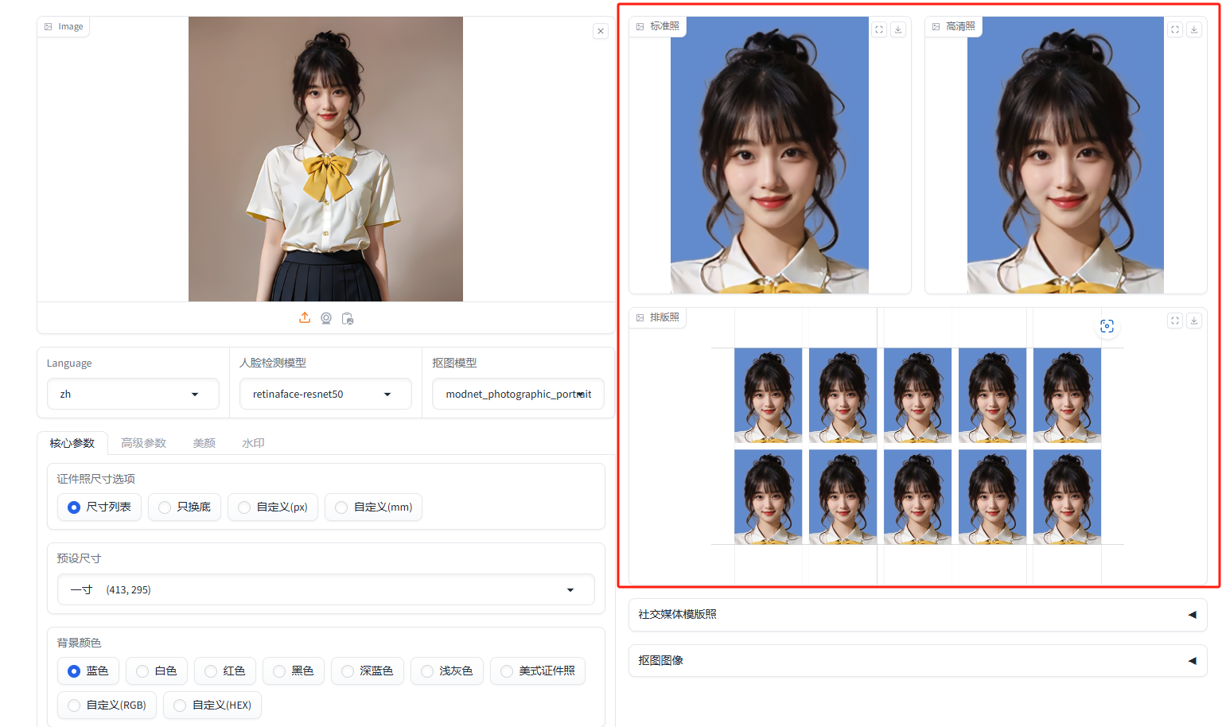Click the 标准照 result photo

tap(769, 155)
